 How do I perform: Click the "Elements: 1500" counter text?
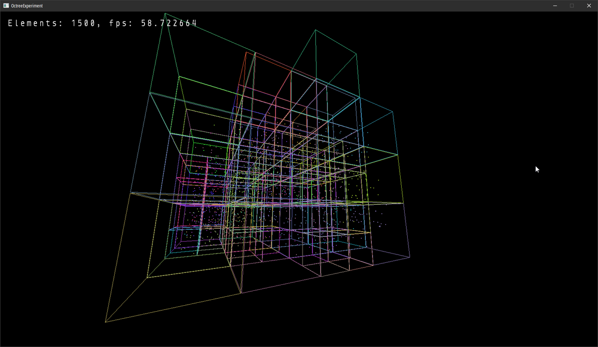point(52,23)
